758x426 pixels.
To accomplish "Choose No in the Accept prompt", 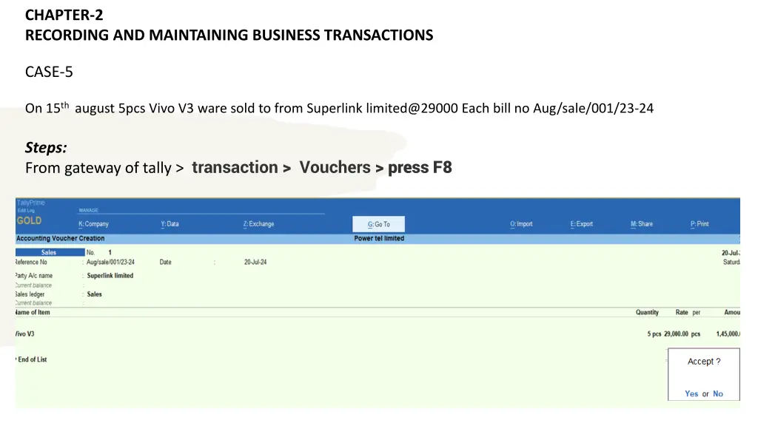I will [718, 393].
